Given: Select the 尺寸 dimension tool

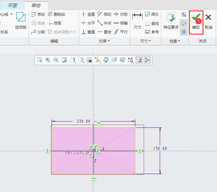Looking at the screenshot, I should click(137, 21).
